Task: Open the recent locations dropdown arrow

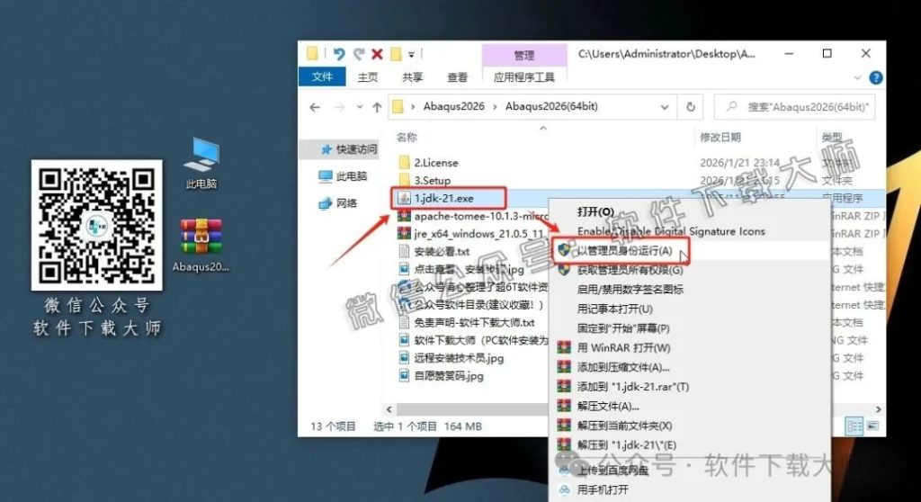Action: [x=360, y=107]
